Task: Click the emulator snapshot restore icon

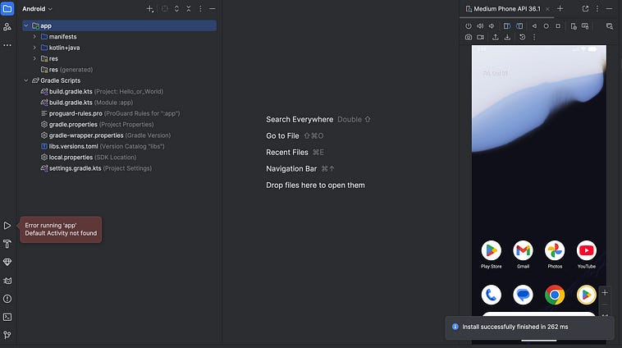Action: (x=523, y=37)
